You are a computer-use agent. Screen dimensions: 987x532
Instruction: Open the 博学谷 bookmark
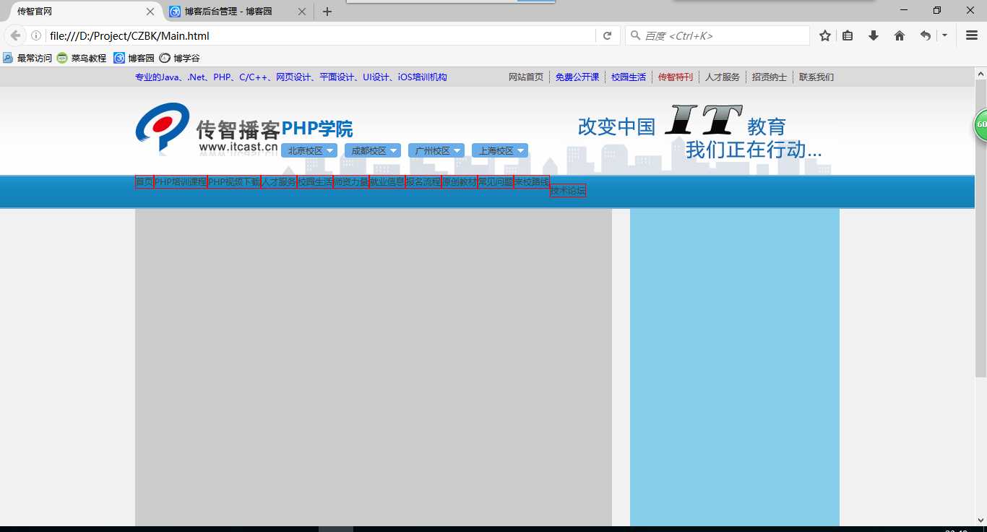(179, 58)
